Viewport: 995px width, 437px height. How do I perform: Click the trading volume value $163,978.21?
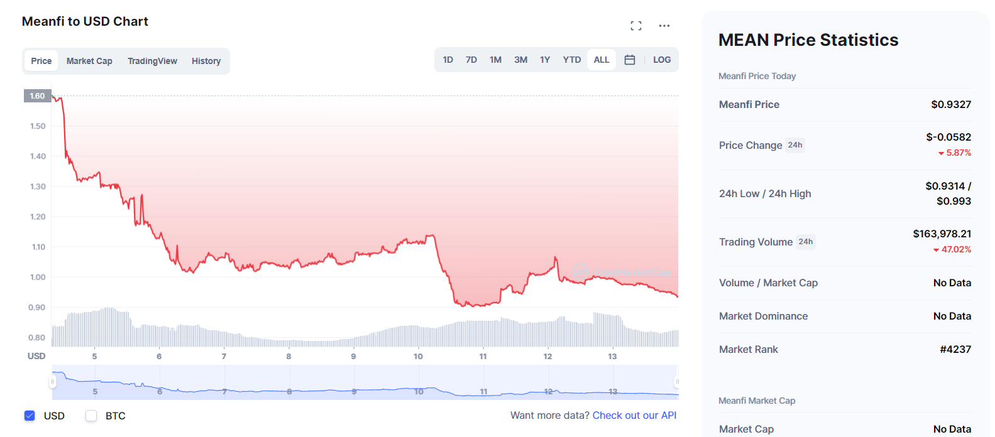pos(942,234)
